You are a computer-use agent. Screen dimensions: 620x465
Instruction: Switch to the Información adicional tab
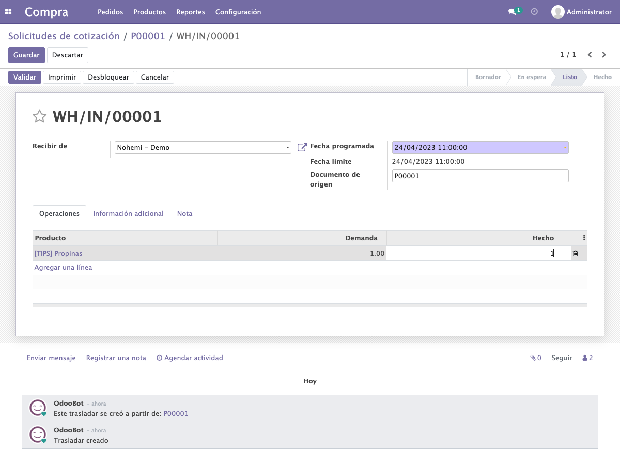pos(128,213)
